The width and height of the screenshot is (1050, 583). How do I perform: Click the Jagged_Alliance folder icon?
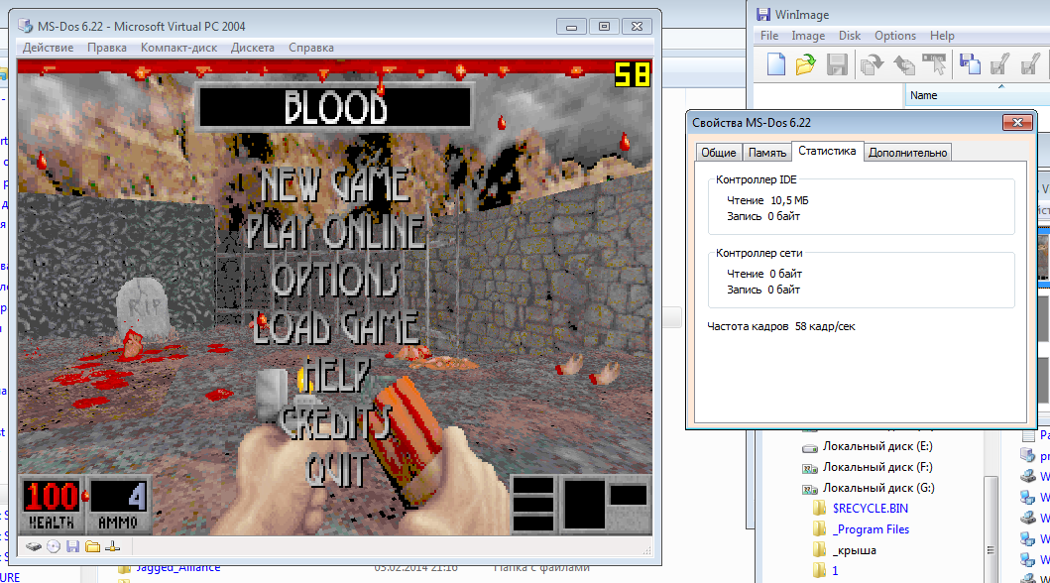click(124, 569)
